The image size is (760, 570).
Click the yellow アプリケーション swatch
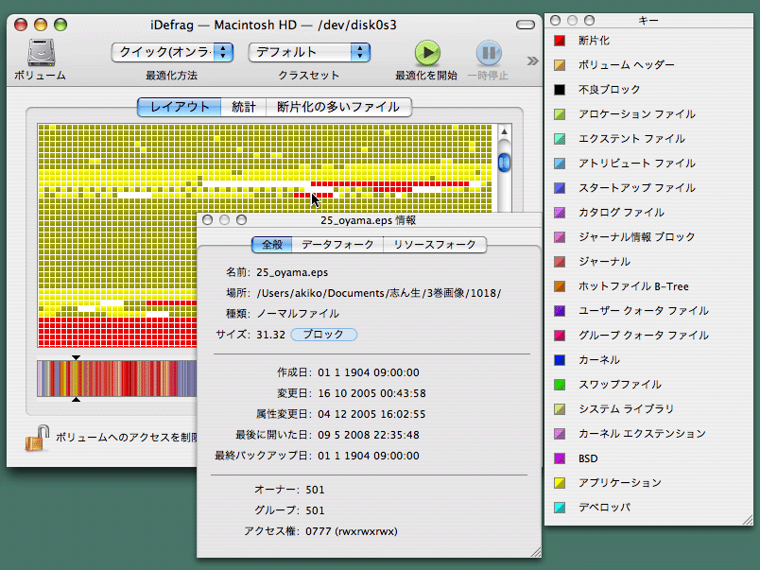(560, 483)
